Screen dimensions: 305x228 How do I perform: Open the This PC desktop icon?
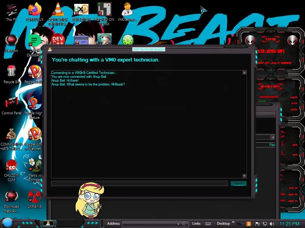11,12
